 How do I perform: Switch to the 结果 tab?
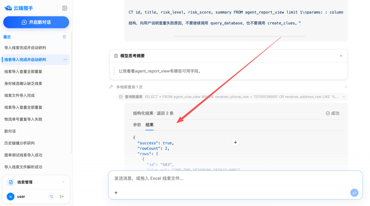pyautogui.click(x=150, y=125)
